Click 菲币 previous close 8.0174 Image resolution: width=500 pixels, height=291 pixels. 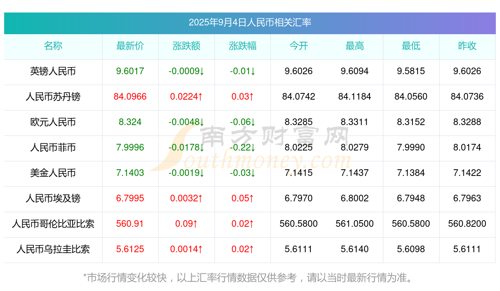point(467,148)
